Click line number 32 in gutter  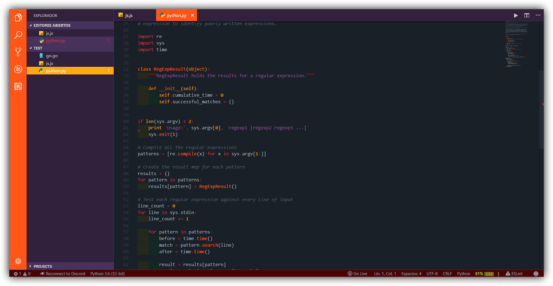tap(126, 69)
